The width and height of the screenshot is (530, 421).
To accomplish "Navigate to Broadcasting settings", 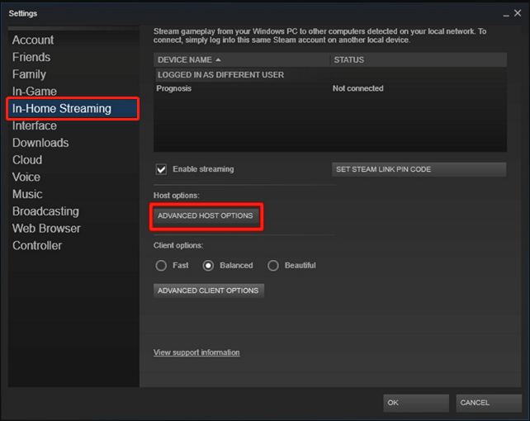I will point(45,211).
